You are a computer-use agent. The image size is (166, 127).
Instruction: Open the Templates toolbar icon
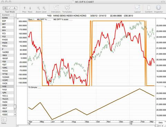(x=67, y=8)
